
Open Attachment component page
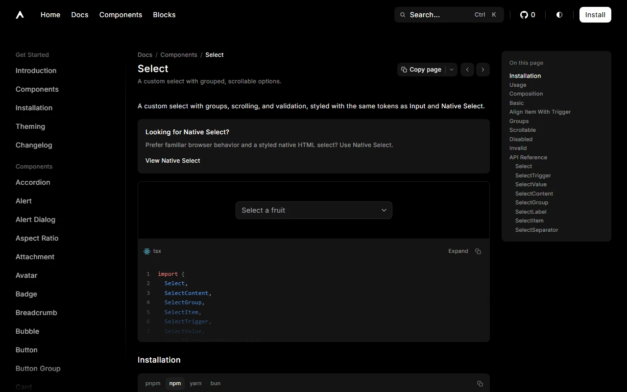click(35, 257)
